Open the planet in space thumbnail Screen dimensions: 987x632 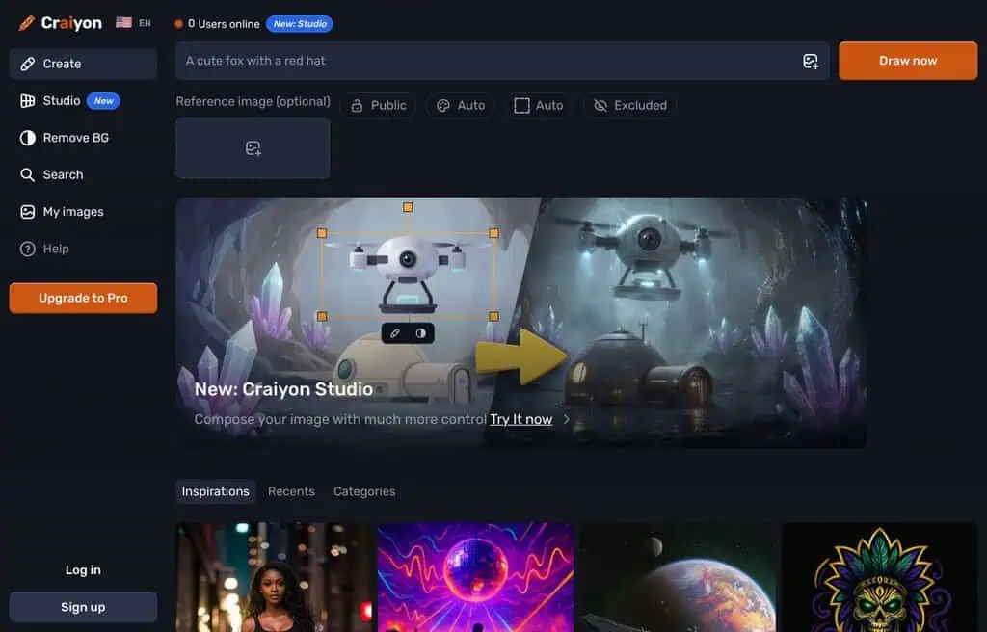click(x=678, y=577)
